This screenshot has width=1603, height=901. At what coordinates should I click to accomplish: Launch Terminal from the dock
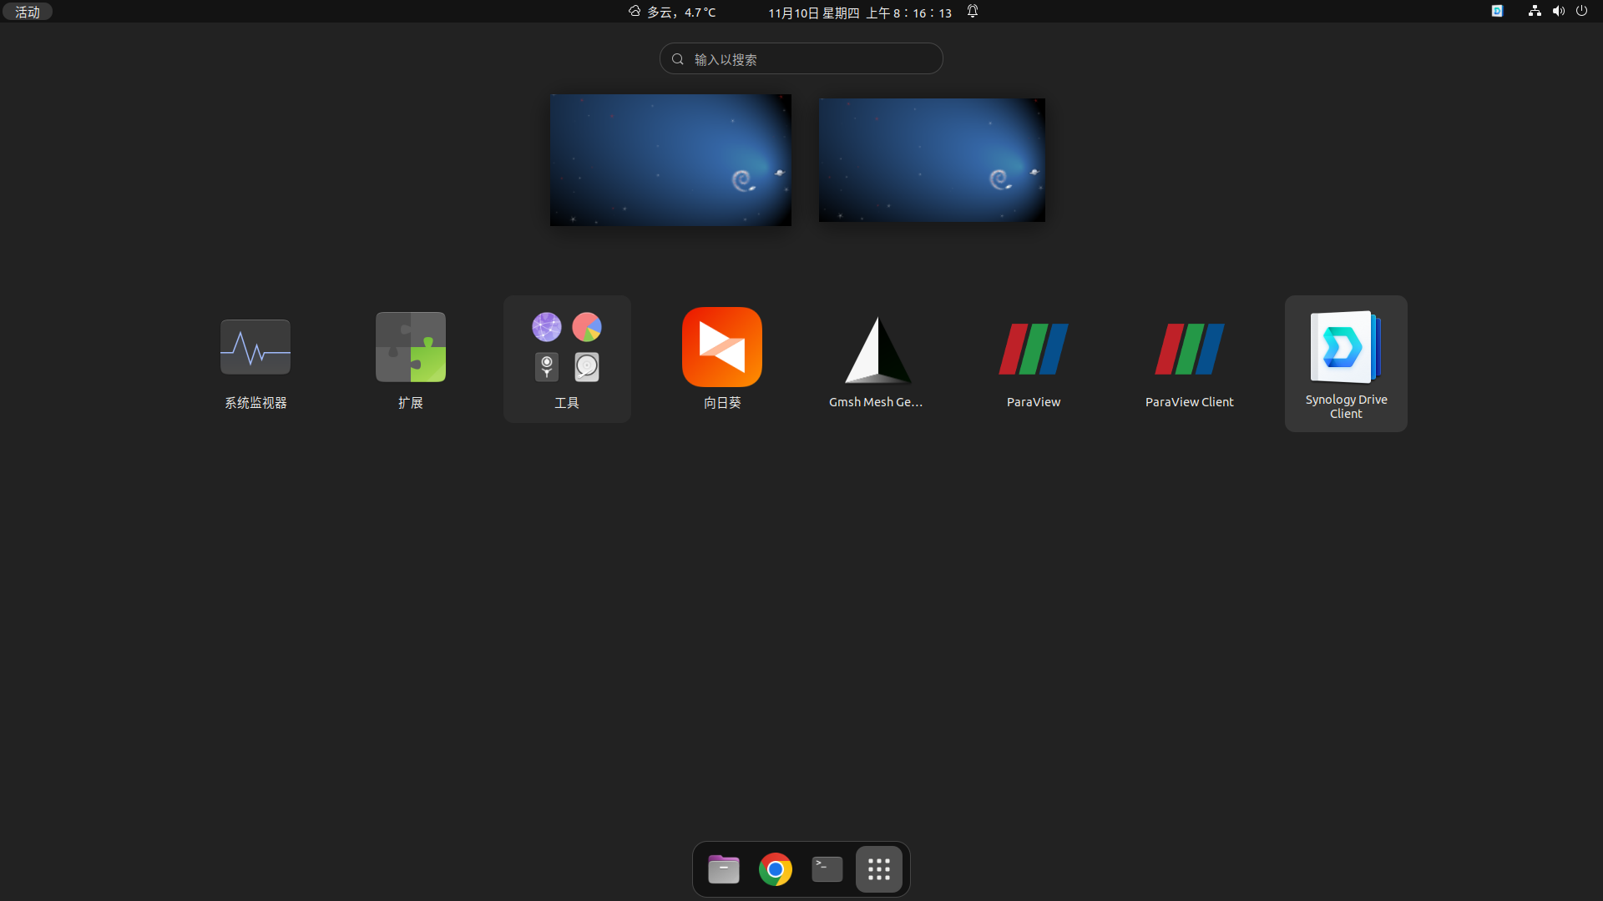(x=827, y=869)
